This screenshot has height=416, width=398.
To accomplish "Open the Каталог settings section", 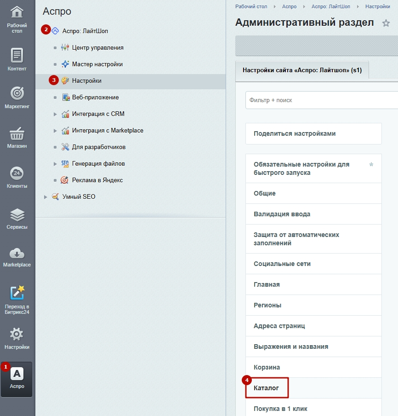I will [313, 388].
